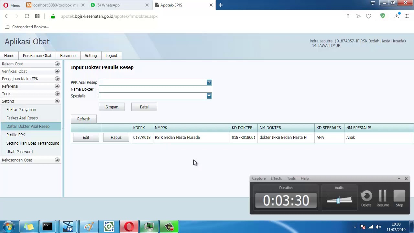Screen dimensions: 414x233
Task: Open the recorder Tools menu
Action: pos(291,179)
